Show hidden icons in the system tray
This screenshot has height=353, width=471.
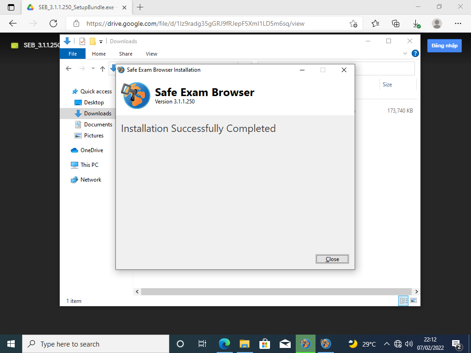(x=387, y=343)
